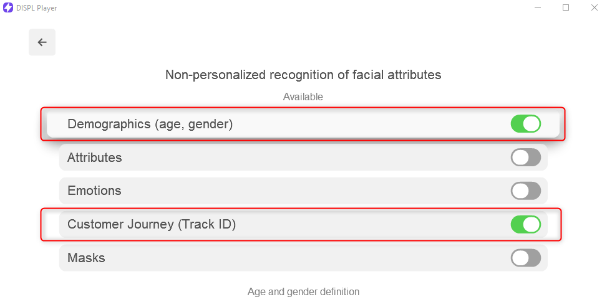Enable the Attributes toggle switch

(526, 158)
